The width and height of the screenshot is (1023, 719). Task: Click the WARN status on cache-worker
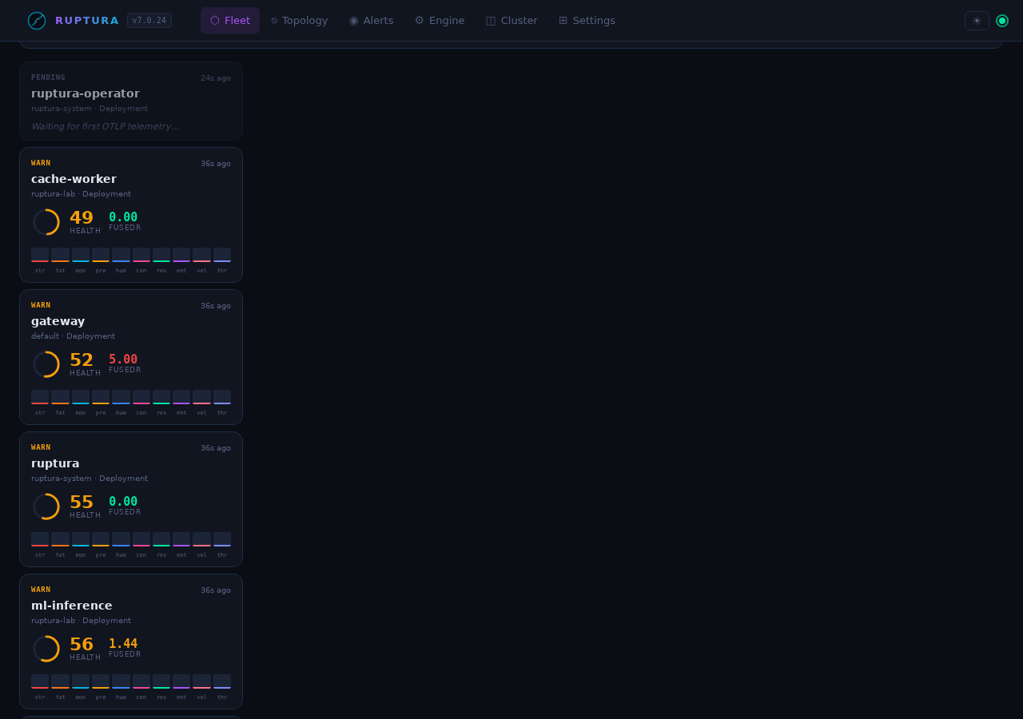click(x=41, y=163)
